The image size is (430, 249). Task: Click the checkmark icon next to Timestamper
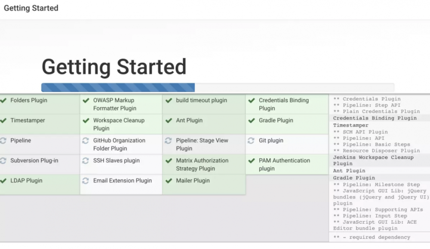(3, 121)
